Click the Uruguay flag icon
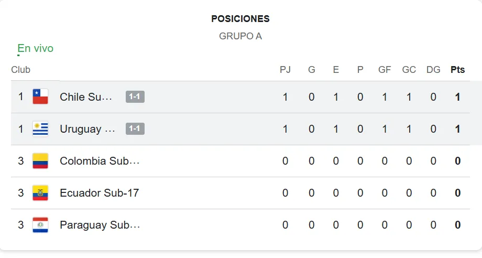 (40, 129)
